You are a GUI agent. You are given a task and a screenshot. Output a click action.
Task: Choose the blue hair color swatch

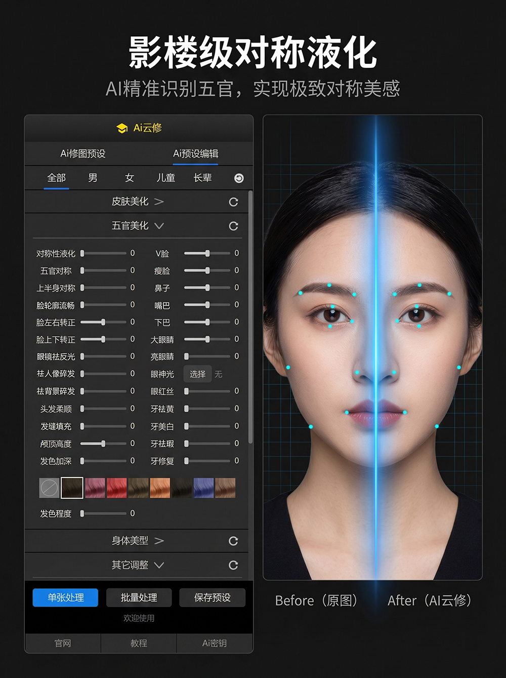[203, 488]
